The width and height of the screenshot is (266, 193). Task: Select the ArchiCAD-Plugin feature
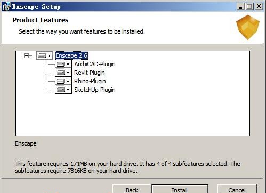(x=95, y=64)
